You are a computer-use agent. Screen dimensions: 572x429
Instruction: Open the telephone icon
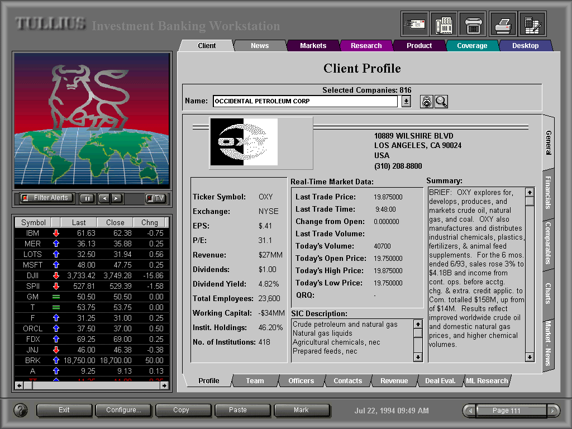click(444, 24)
